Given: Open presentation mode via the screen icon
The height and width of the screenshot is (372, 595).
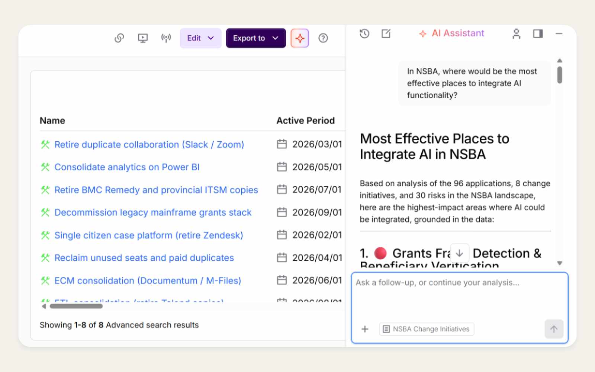Looking at the screenshot, I should (x=143, y=38).
